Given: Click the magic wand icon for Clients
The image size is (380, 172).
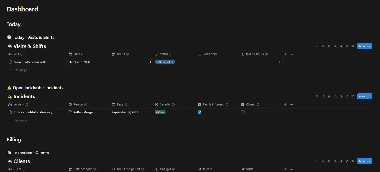Looking at the screenshot, I should click(335, 161).
